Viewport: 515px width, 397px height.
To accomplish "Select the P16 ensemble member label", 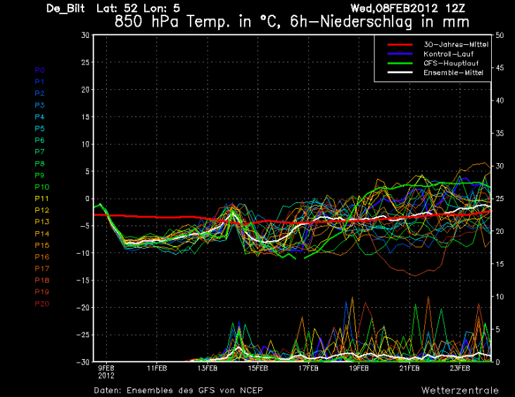I will [x=42, y=257].
